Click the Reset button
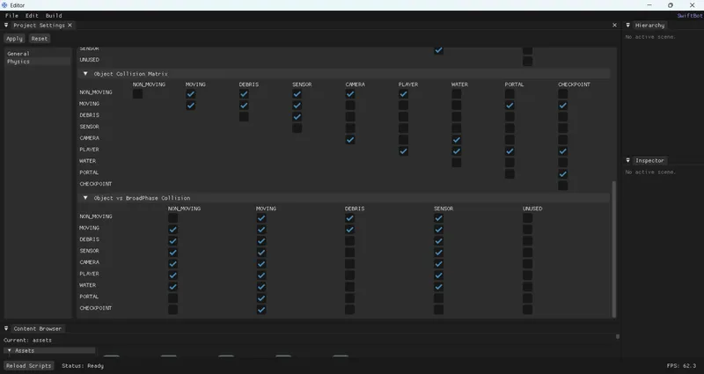Viewport: 704px width, 374px height. click(x=40, y=39)
